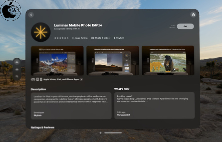Viewport: 222px width, 142px height.
Task: Expand Apple Vision, iPad, and iPhone Apps chevron
Action: [81, 79]
